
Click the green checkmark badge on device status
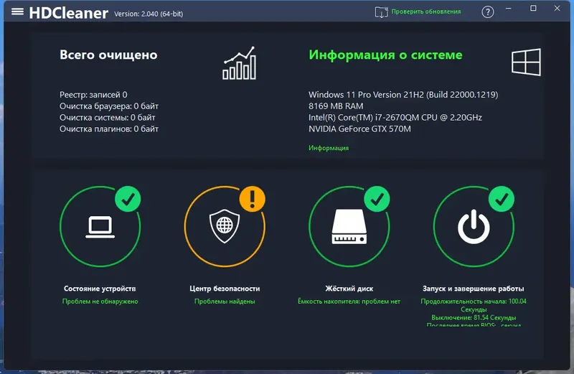pyautogui.click(x=128, y=199)
